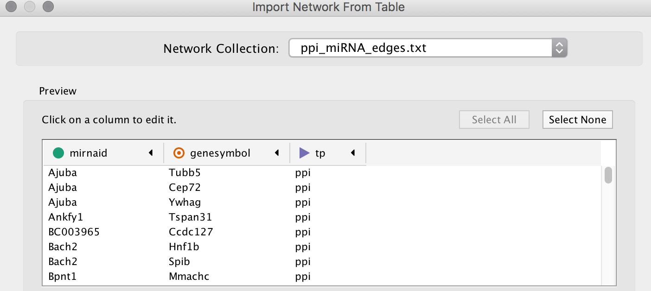The height and width of the screenshot is (291, 651).
Task: Click the Ccdc127 gene symbol cell
Action: (191, 232)
